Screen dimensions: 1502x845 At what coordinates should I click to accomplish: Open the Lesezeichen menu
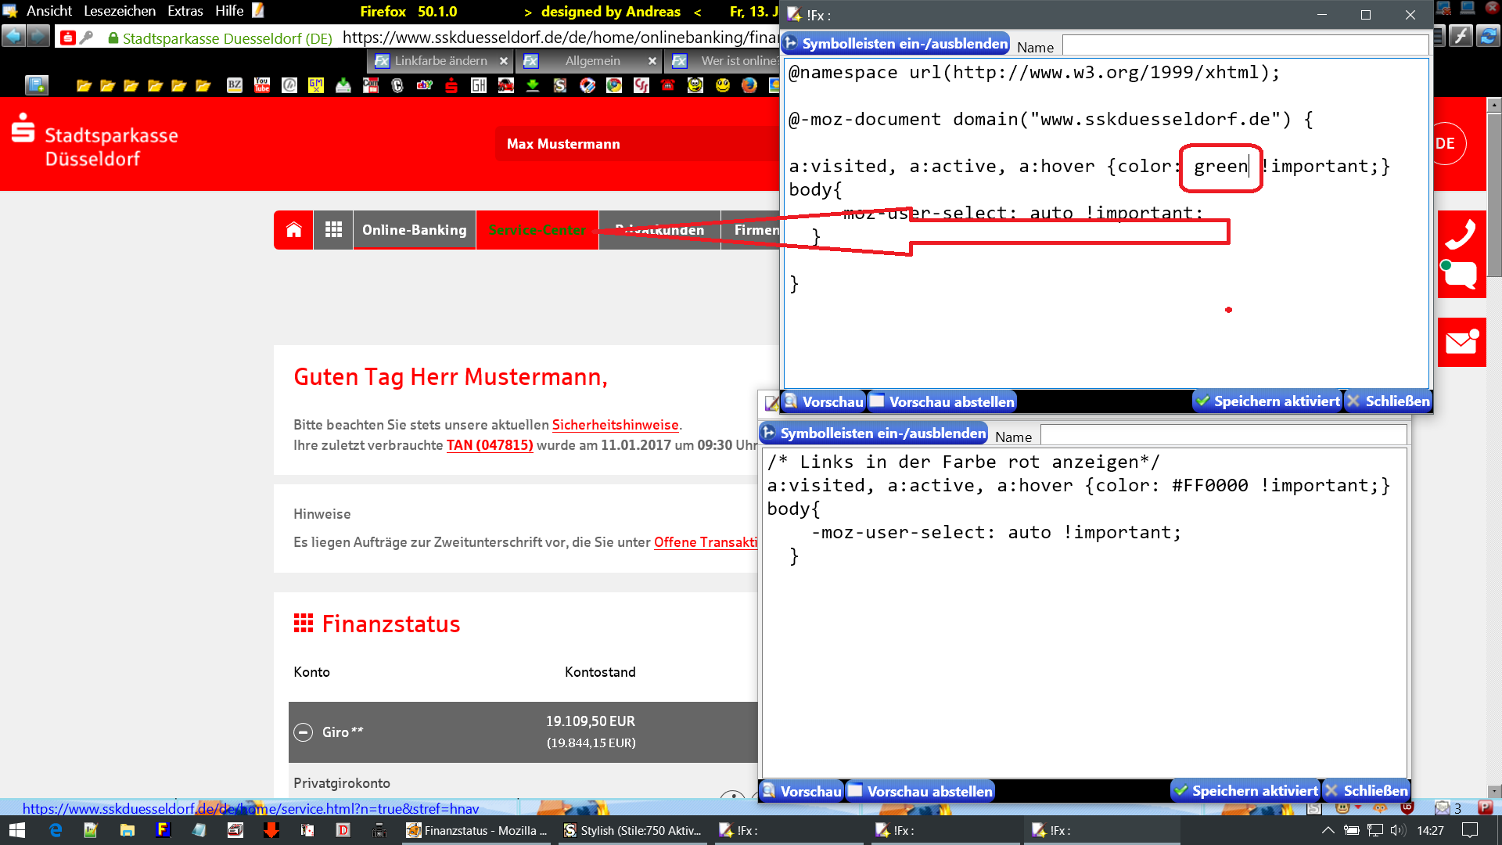(x=119, y=11)
